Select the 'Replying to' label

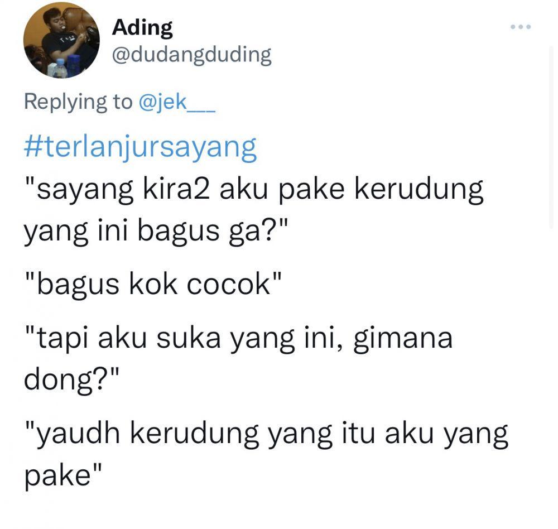(78, 102)
